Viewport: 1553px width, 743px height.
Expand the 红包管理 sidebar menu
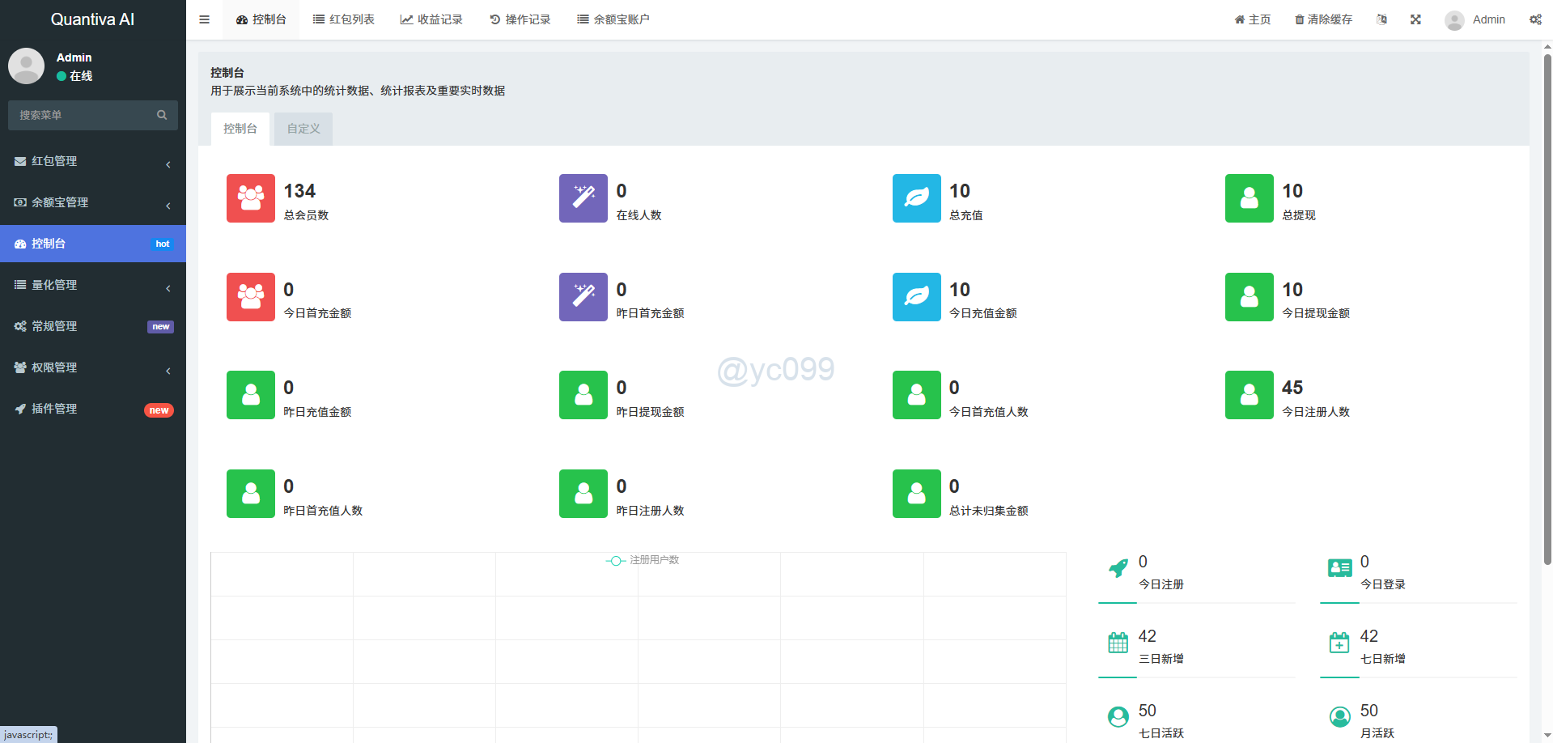point(93,161)
